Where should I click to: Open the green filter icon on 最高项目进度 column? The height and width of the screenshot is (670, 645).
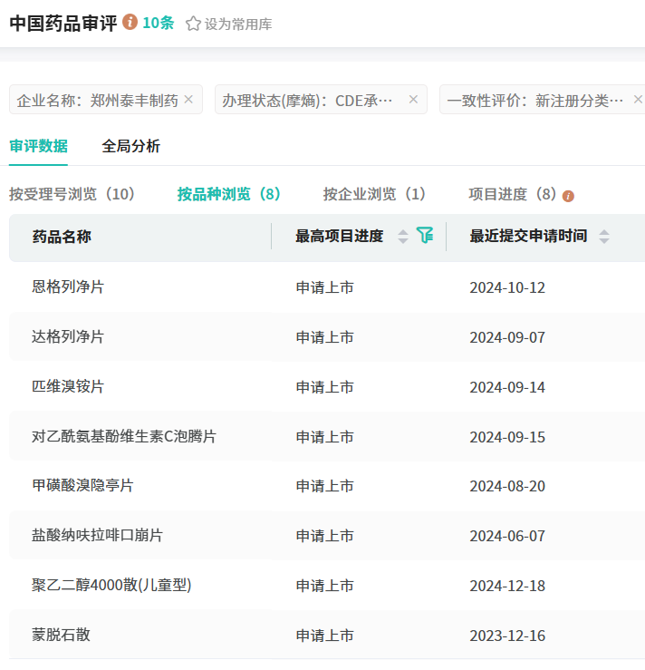[x=425, y=236]
